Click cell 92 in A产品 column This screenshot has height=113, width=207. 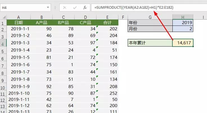click(42, 87)
